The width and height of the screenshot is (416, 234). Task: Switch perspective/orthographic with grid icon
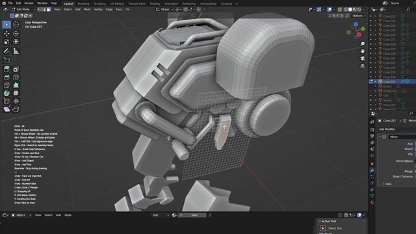pos(363,66)
